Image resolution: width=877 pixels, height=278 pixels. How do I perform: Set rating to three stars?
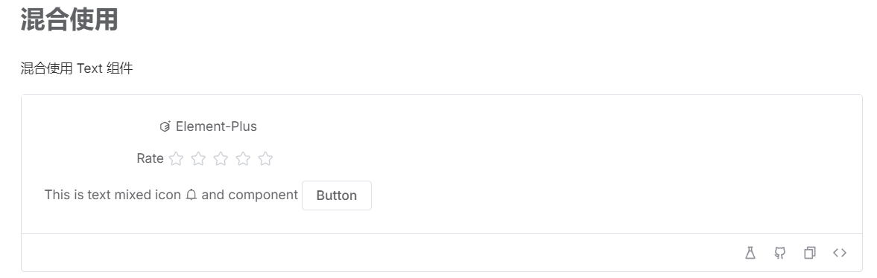(x=221, y=159)
